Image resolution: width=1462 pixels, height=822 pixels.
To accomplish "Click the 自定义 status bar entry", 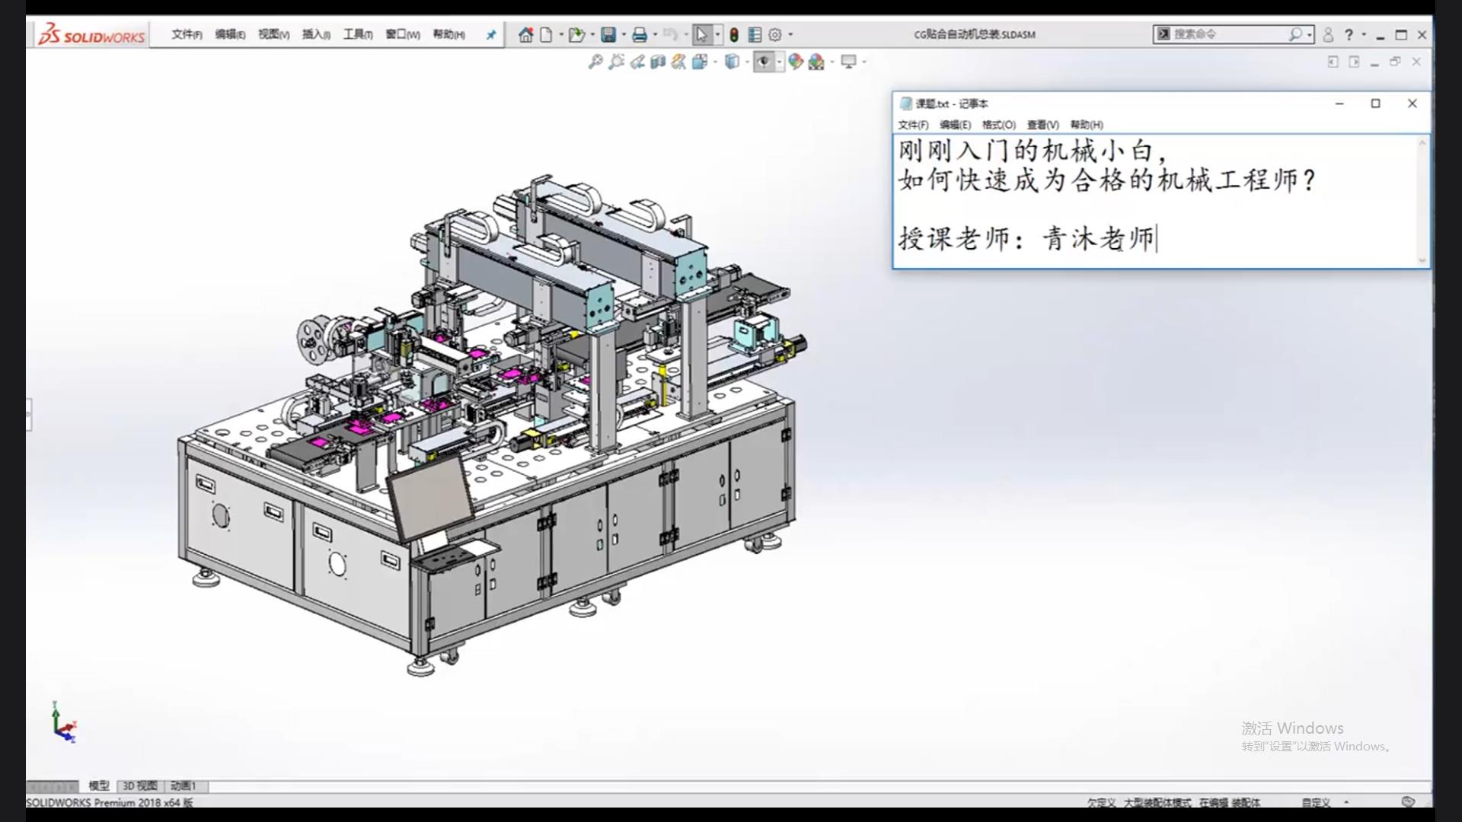I will click(x=1316, y=802).
